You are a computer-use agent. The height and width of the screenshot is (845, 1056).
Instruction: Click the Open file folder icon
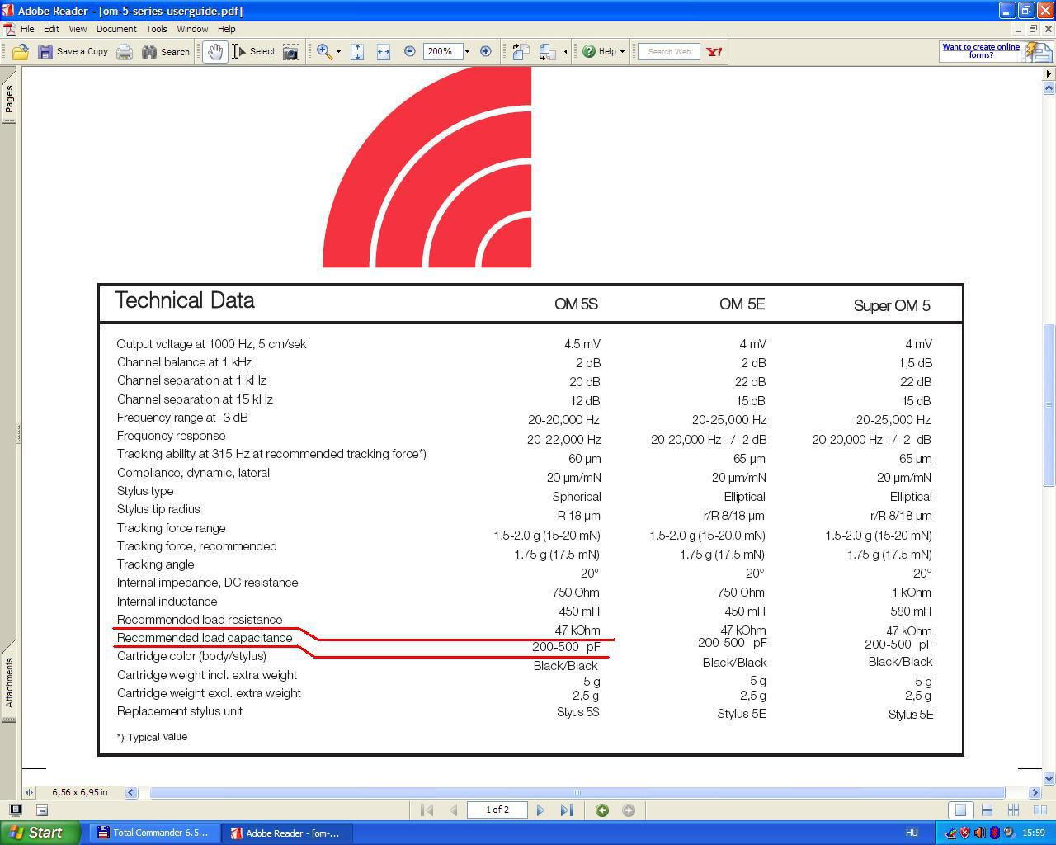click(x=20, y=52)
